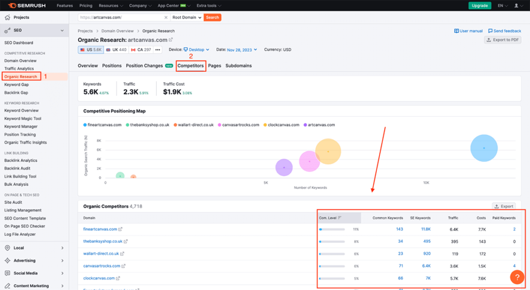Switch to the Subdomains tab
This screenshot has width=530, height=290.
pyautogui.click(x=239, y=66)
